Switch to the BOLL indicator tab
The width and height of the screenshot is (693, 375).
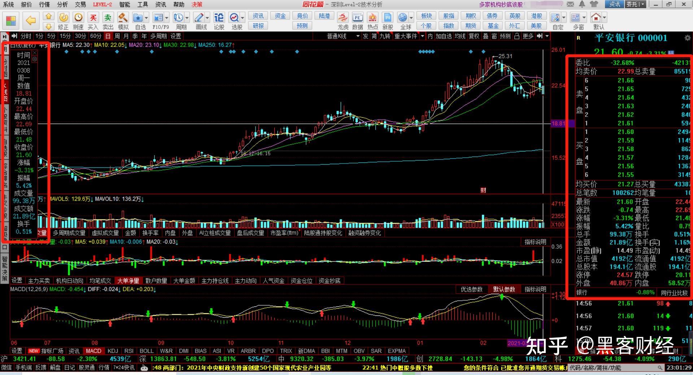(x=147, y=351)
